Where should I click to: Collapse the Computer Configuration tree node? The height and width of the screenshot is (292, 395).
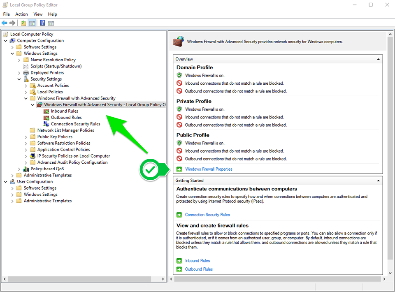5,41
